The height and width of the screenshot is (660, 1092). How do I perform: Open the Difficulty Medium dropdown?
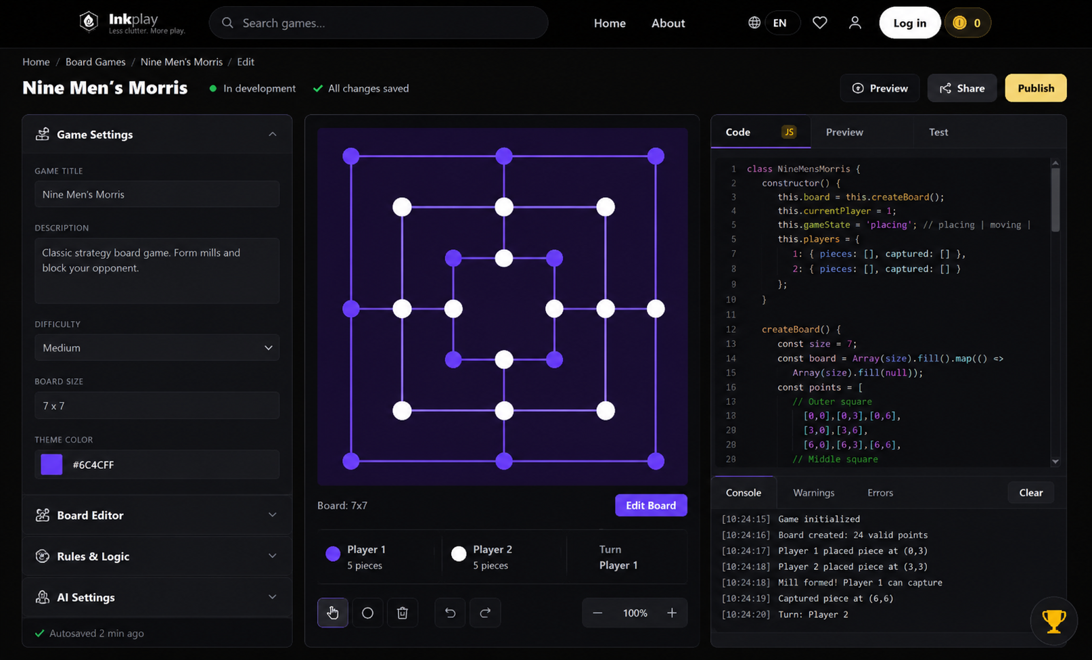(157, 348)
